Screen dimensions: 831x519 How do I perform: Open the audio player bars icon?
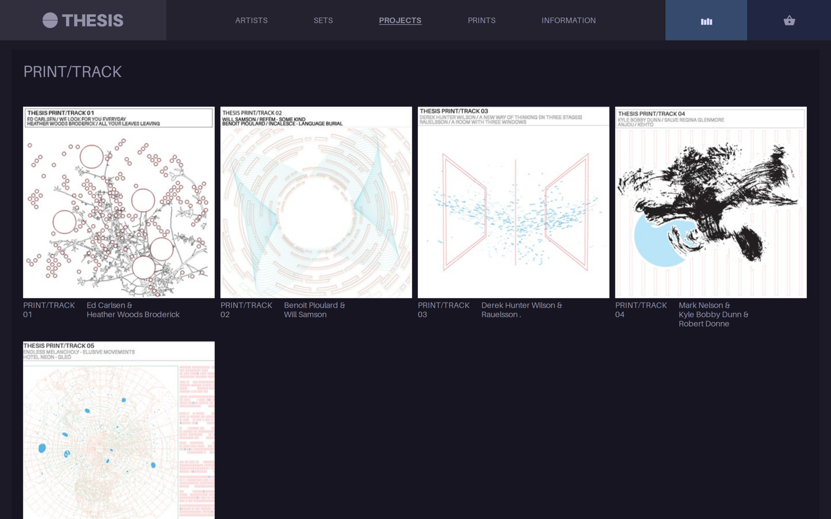point(706,21)
